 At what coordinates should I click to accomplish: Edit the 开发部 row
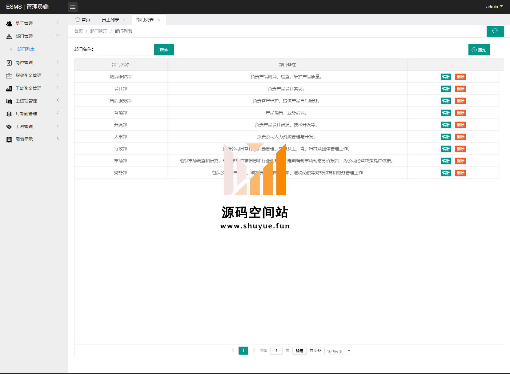[446, 125]
